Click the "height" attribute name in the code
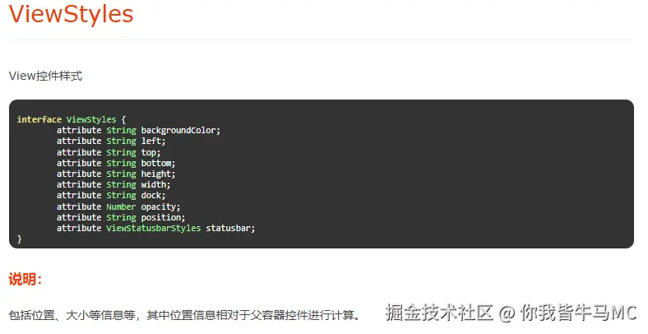The height and width of the screenshot is (334, 648). (x=155, y=174)
